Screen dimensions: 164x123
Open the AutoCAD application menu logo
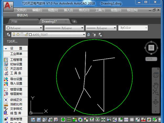[x=8, y=6]
